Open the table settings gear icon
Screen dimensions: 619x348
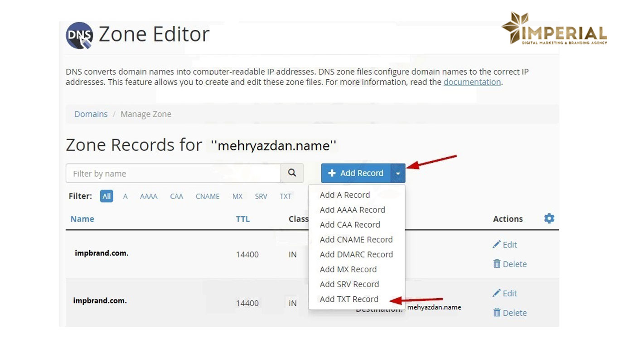[x=549, y=219]
